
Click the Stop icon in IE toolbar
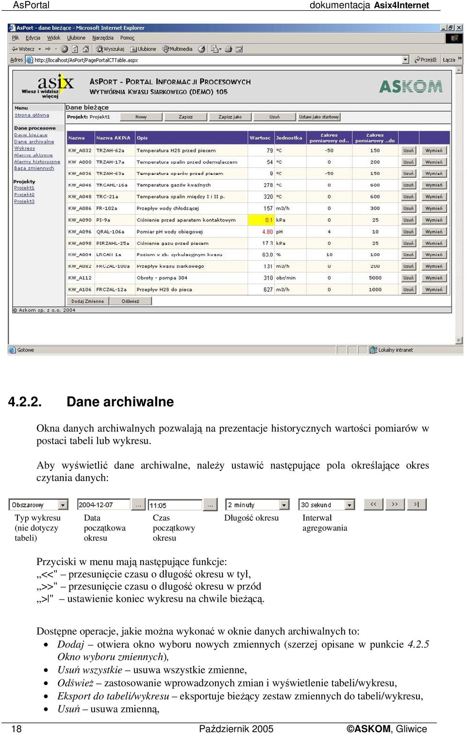pos(64,49)
